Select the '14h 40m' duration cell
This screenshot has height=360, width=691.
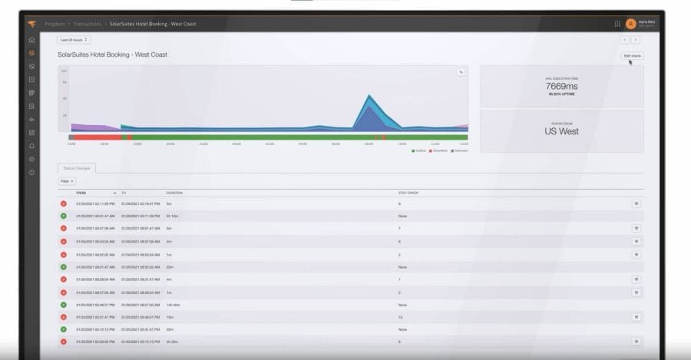[x=174, y=305]
